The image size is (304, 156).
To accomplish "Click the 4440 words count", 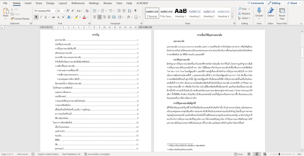I will pos(22,154).
